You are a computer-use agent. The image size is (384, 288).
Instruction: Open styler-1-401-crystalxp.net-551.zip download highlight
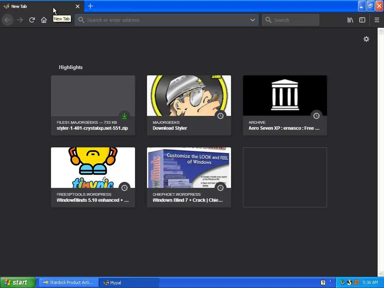pyautogui.click(x=93, y=105)
